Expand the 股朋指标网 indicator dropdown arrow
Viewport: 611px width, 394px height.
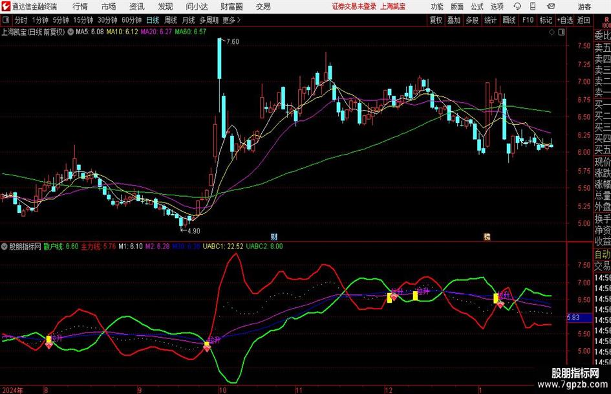pos(5,246)
